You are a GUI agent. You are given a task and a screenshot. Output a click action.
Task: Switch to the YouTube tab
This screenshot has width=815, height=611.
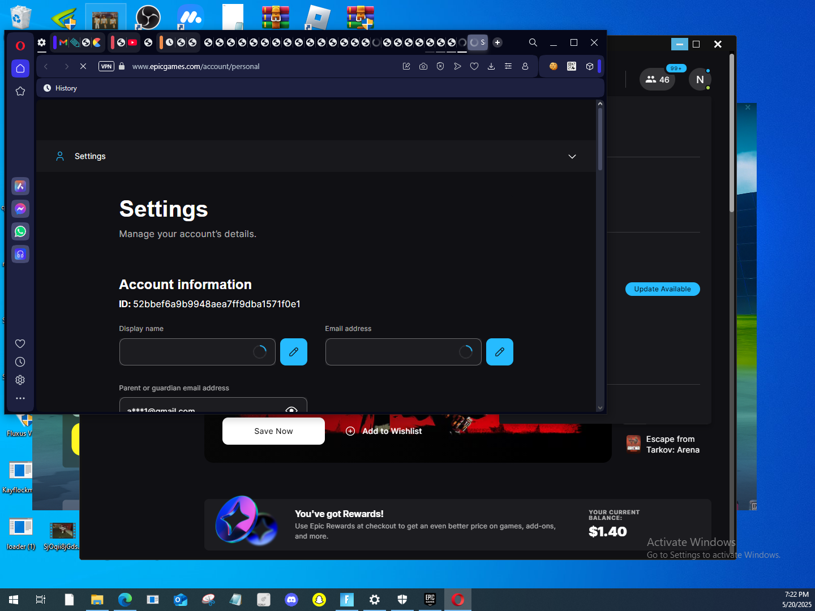(132, 42)
